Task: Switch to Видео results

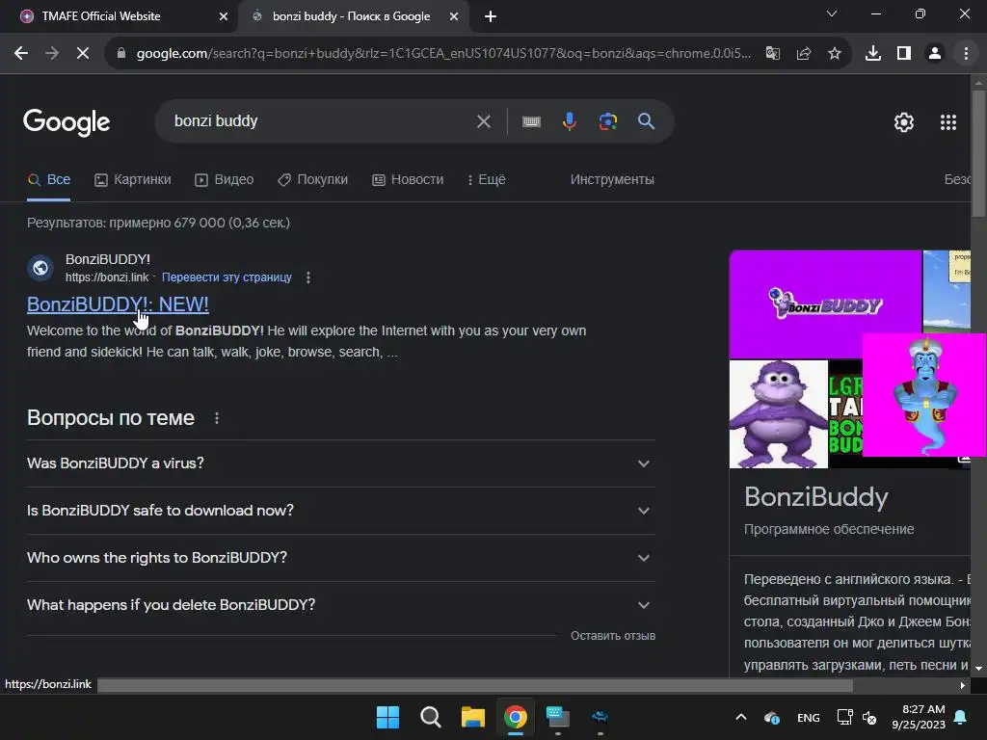Action: [x=224, y=180]
